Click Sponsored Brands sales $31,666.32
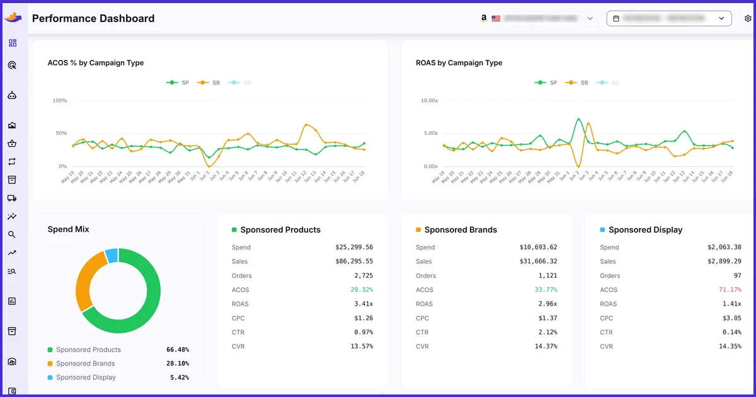This screenshot has width=756, height=397. click(x=539, y=262)
